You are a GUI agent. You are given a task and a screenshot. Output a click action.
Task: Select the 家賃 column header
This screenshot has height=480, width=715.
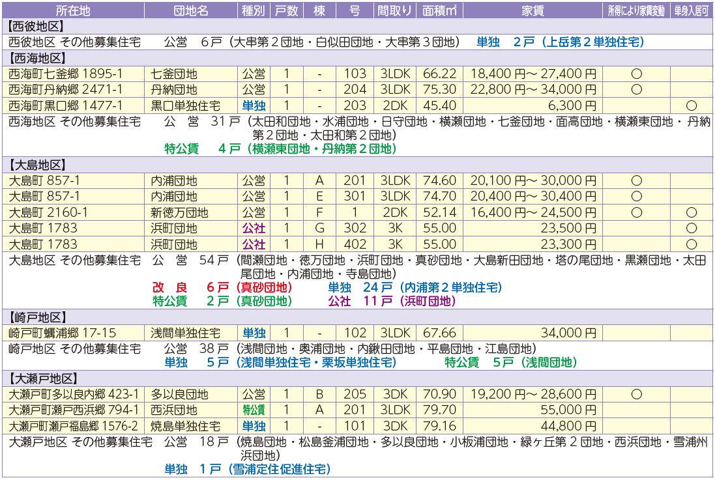pos(533,10)
